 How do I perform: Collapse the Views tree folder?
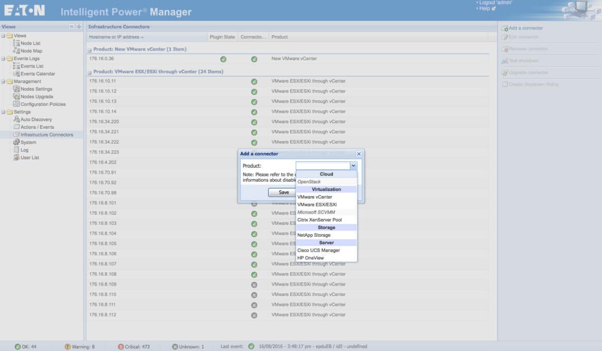coord(3,36)
